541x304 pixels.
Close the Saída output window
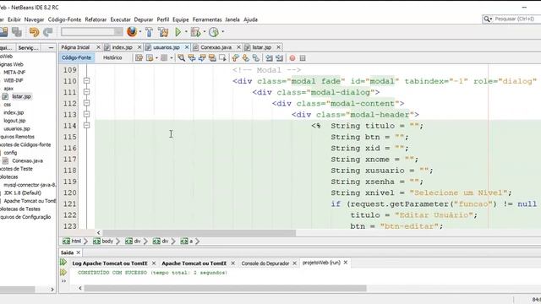[x=79, y=252]
